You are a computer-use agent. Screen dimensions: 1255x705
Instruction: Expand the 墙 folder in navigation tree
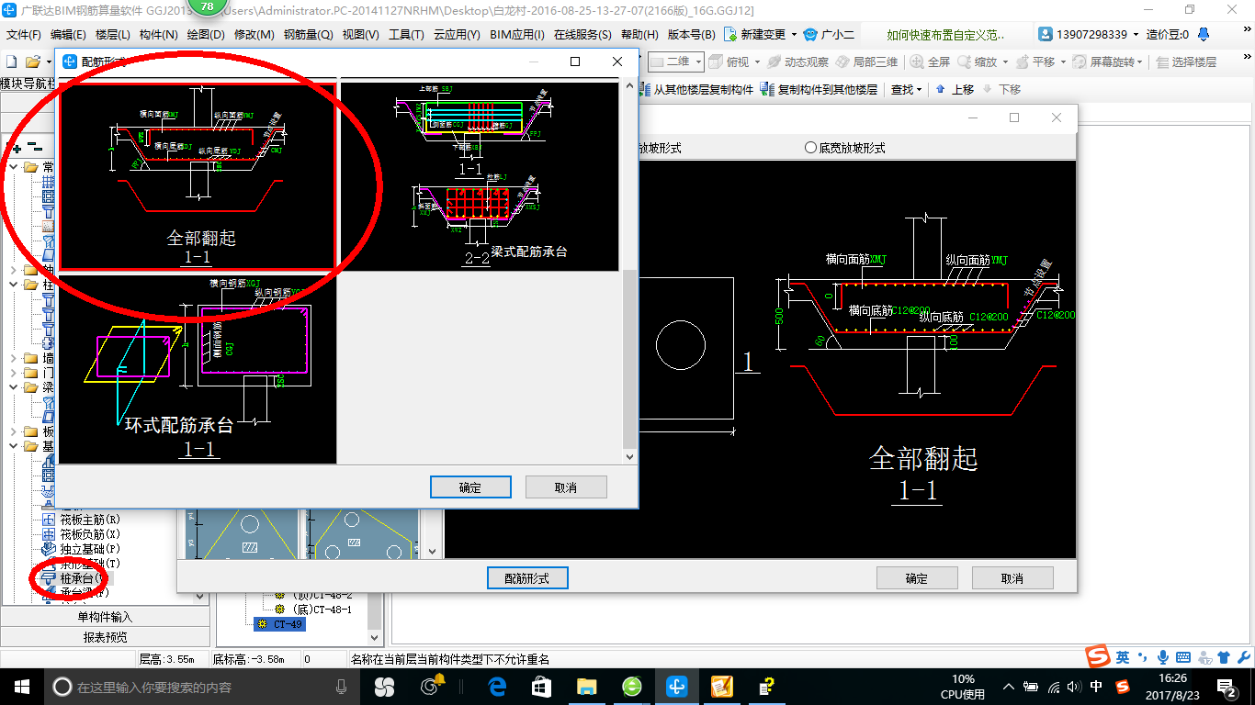(x=13, y=358)
